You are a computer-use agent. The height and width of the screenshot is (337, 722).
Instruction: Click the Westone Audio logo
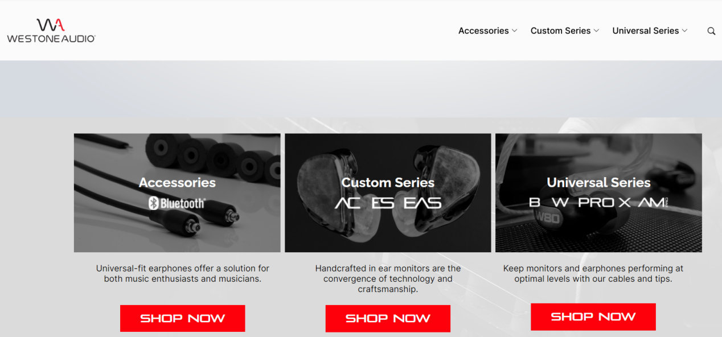click(51, 31)
